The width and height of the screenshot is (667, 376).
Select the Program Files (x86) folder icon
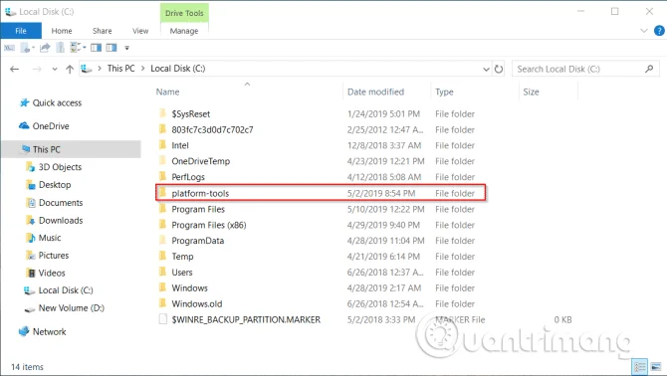[x=162, y=225]
